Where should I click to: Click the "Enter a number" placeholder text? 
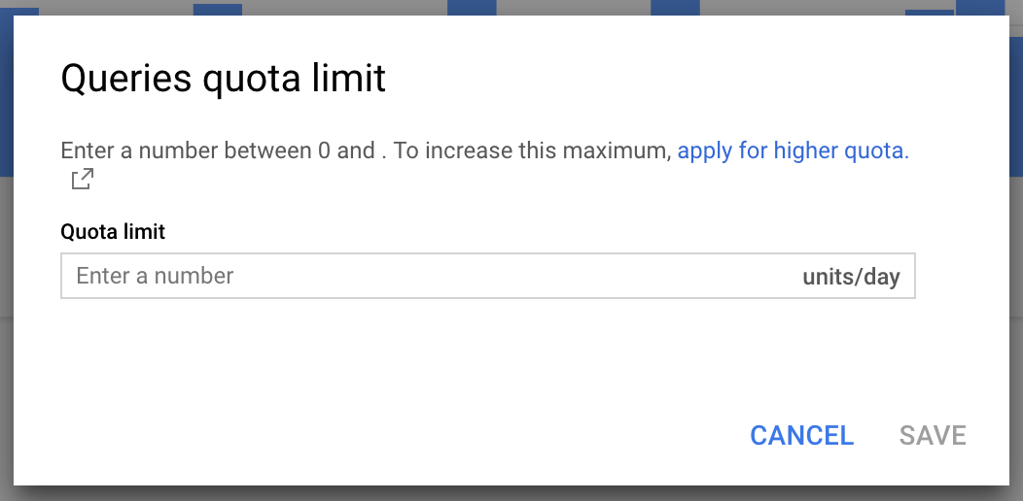coord(156,277)
